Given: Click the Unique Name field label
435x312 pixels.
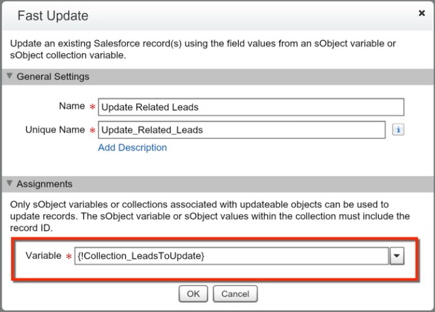Looking at the screenshot, I should point(55,130).
